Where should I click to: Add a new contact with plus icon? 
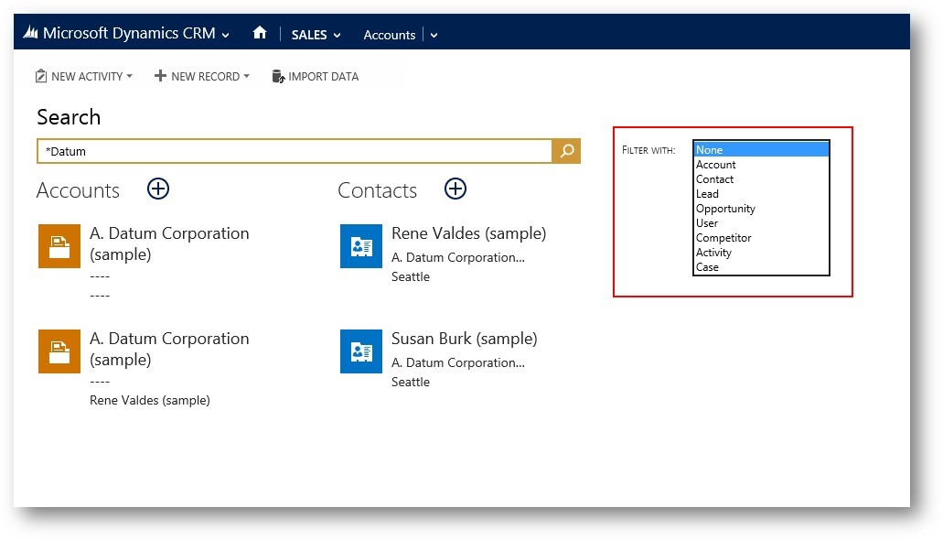(455, 189)
